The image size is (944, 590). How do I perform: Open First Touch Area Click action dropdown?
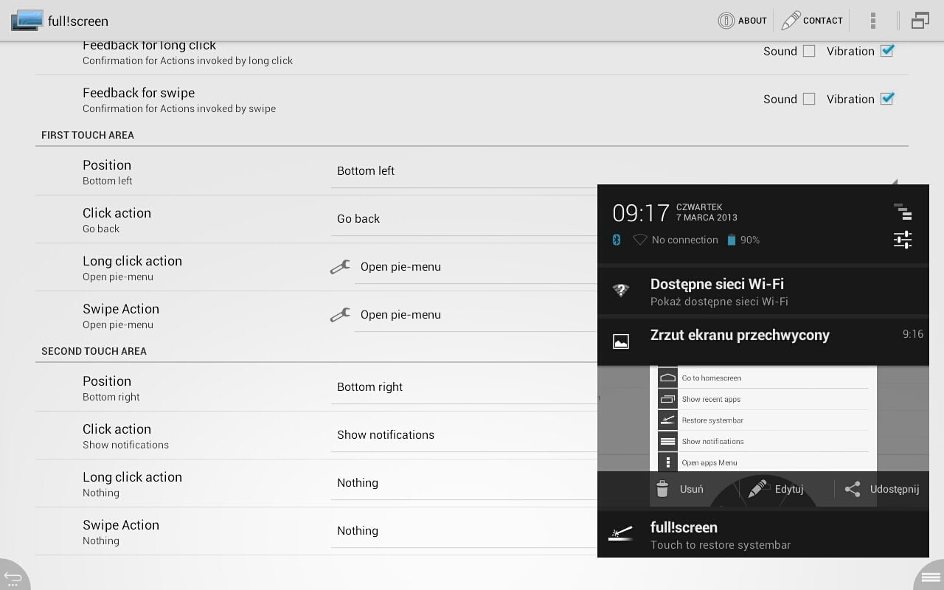[x=464, y=218]
